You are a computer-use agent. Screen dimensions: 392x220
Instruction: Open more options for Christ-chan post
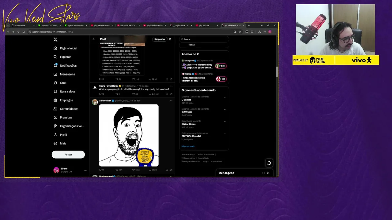(171, 101)
